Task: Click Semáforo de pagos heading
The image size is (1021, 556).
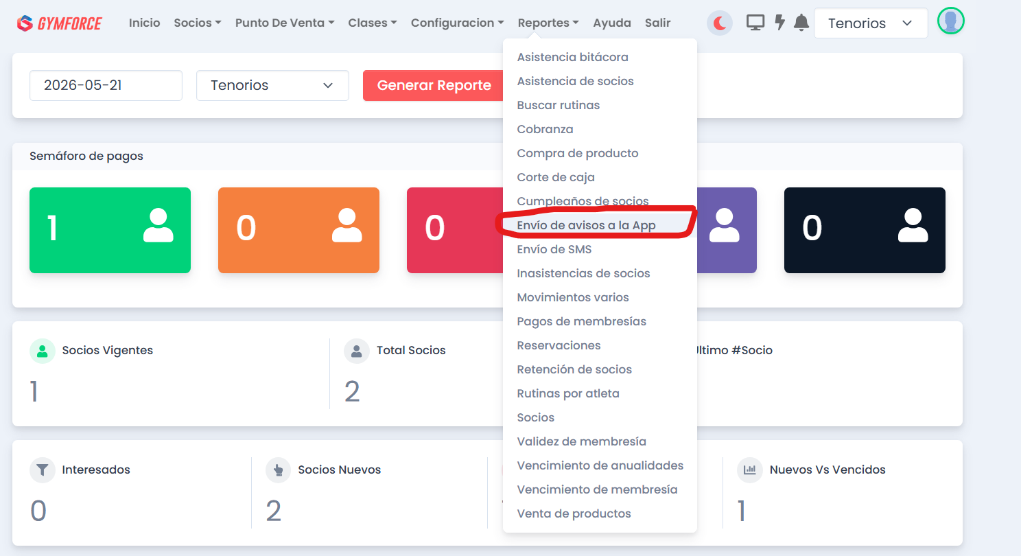Action: click(86, 157)
